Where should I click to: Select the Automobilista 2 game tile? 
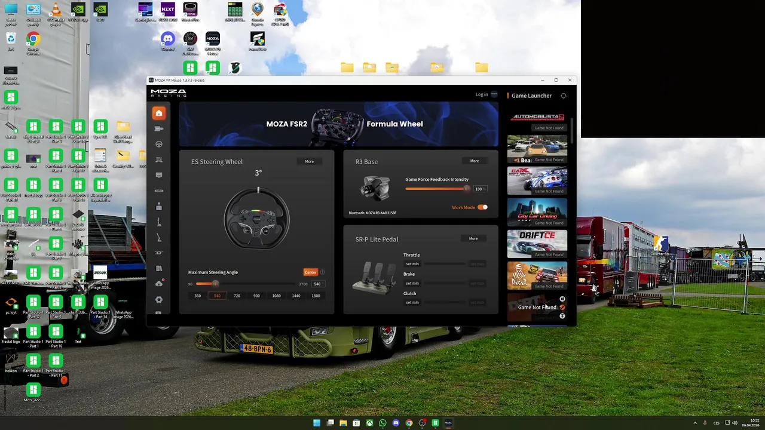pyautogui.click(x=537, y=121)
